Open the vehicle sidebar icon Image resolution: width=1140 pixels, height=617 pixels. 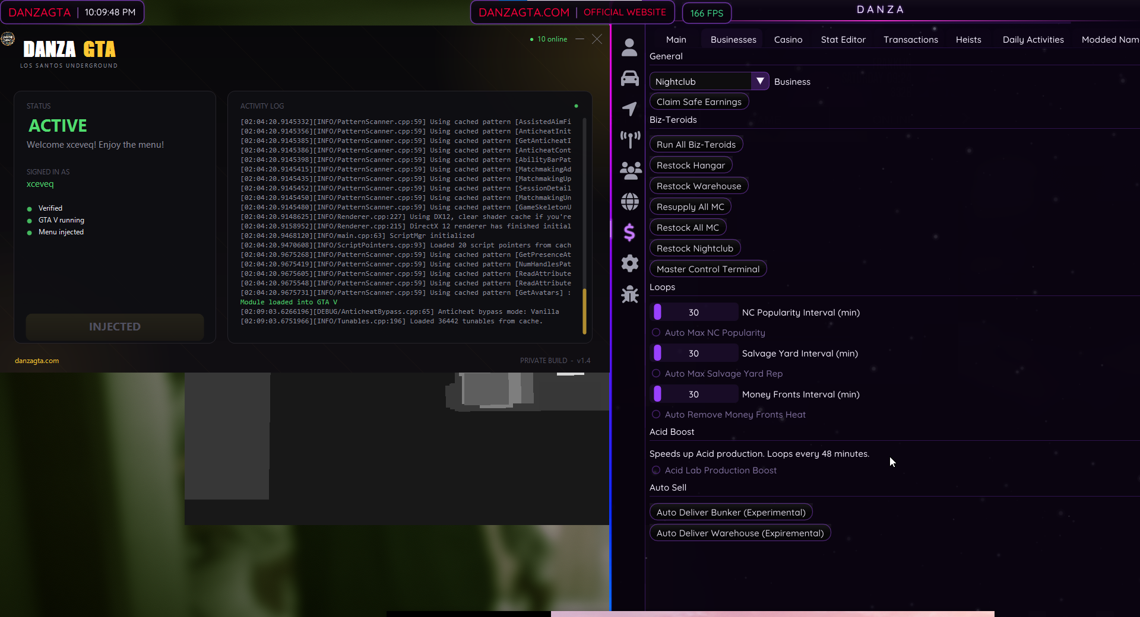point(629,78)
